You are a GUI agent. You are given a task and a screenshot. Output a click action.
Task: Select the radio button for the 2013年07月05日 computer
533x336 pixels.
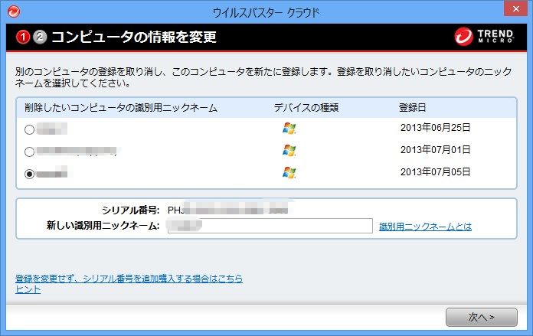pyautogui.click(x=30, y=174)
